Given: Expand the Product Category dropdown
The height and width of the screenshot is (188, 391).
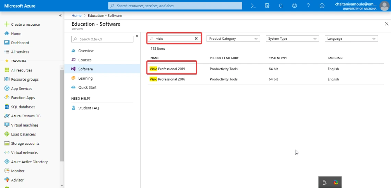Looking at the screenshot, I should click(234, 39).
